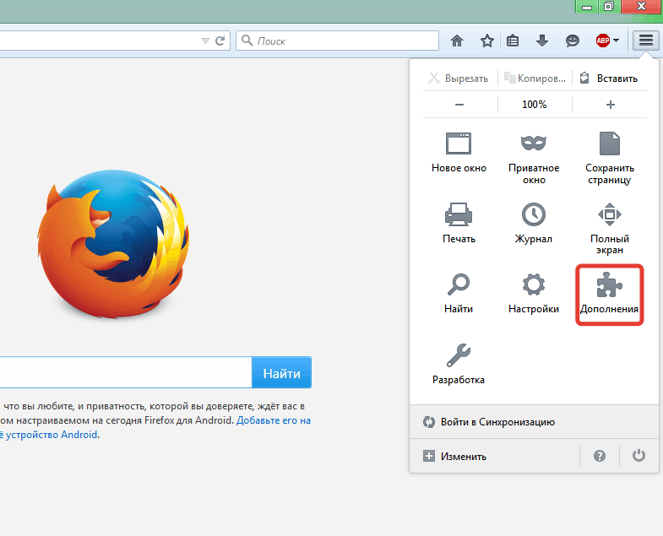Select Вставить (Paste) in the menu
This screenshot has height=536, width=663.
coord(609,79)
